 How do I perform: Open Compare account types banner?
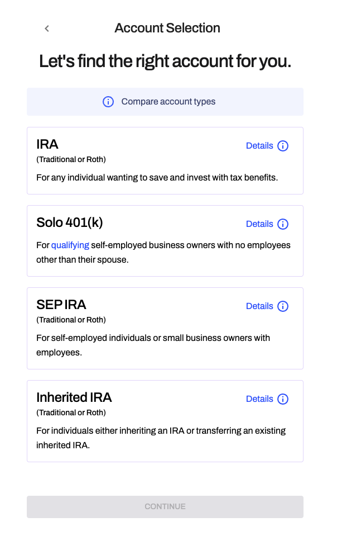[x=168, y=102]
